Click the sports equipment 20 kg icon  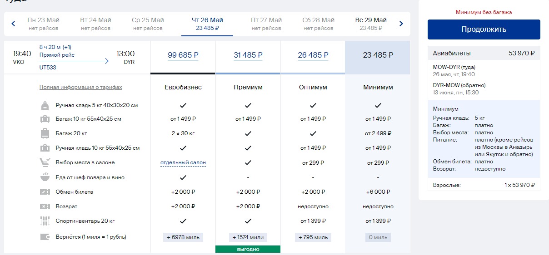45,221
